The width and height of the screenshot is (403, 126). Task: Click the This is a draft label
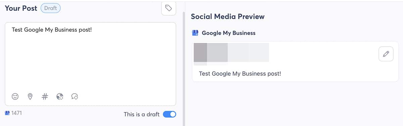click(x=142, y=114)
